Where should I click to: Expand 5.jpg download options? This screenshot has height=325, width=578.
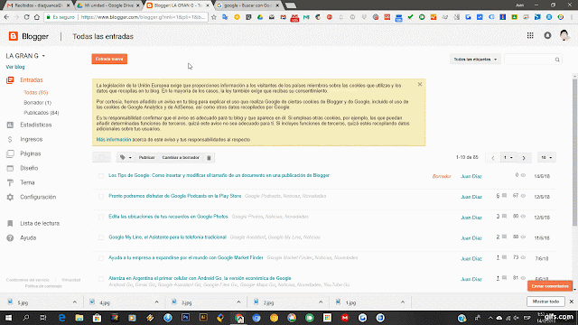[74, 302]
